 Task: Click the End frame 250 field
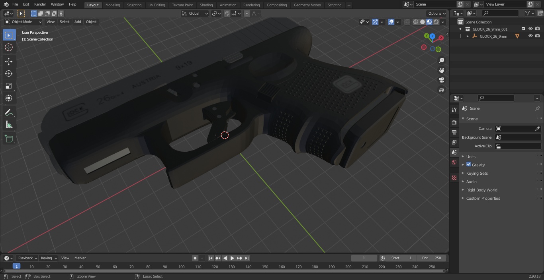click(x=432, y=258)
